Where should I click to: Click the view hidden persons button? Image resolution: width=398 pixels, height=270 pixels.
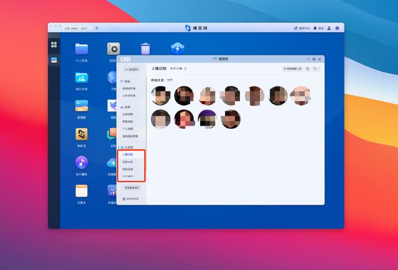[292, 68]
